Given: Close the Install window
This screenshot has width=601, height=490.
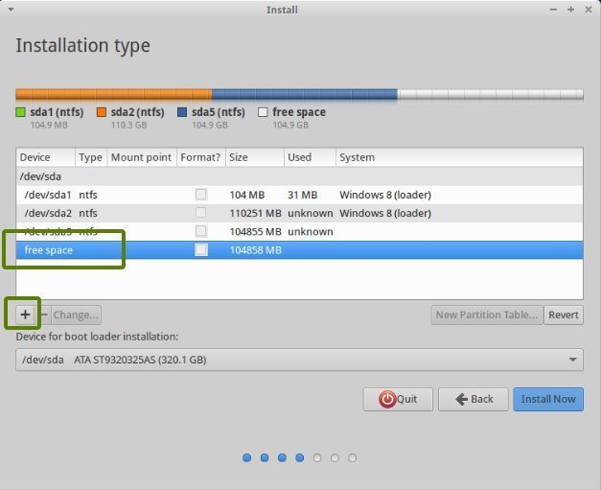Looking at the screenshot, I should point(589,10).
